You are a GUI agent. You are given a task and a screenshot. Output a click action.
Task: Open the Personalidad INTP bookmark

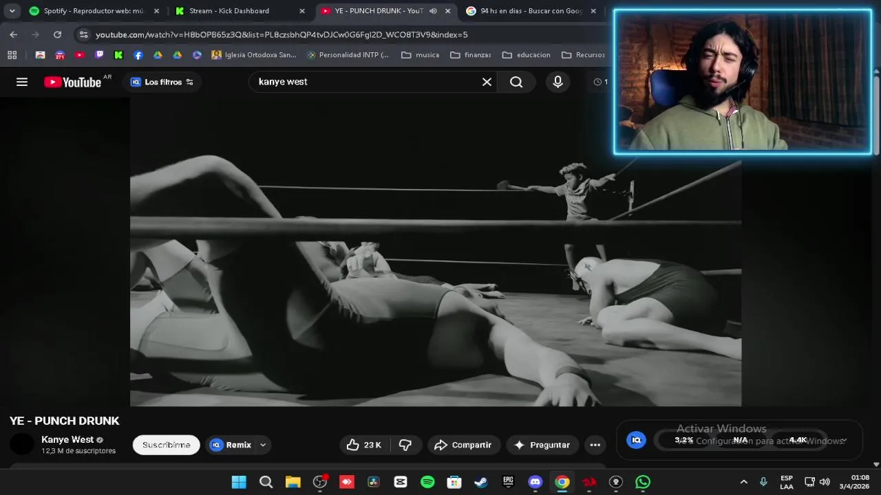point(348,55)
